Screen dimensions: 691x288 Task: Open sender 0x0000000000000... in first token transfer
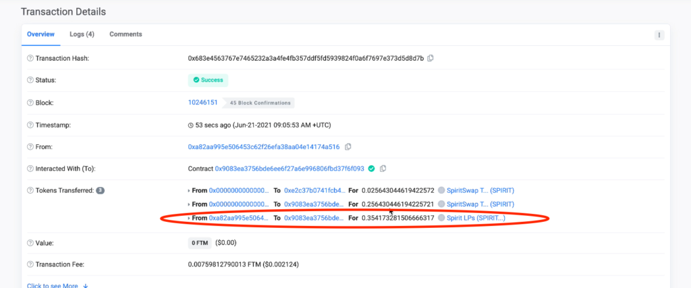coord(239,191)
